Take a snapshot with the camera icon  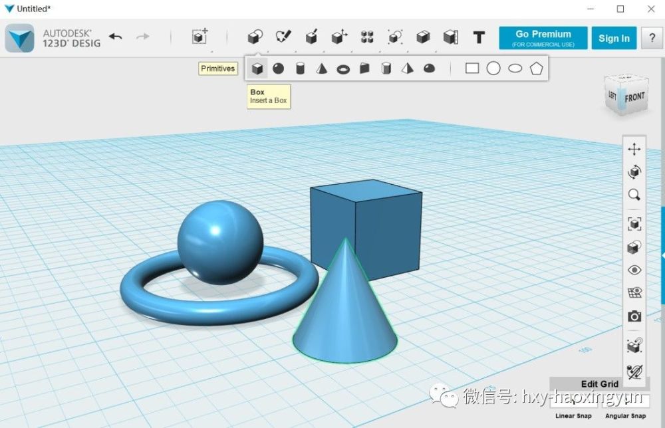coord(634,316)
